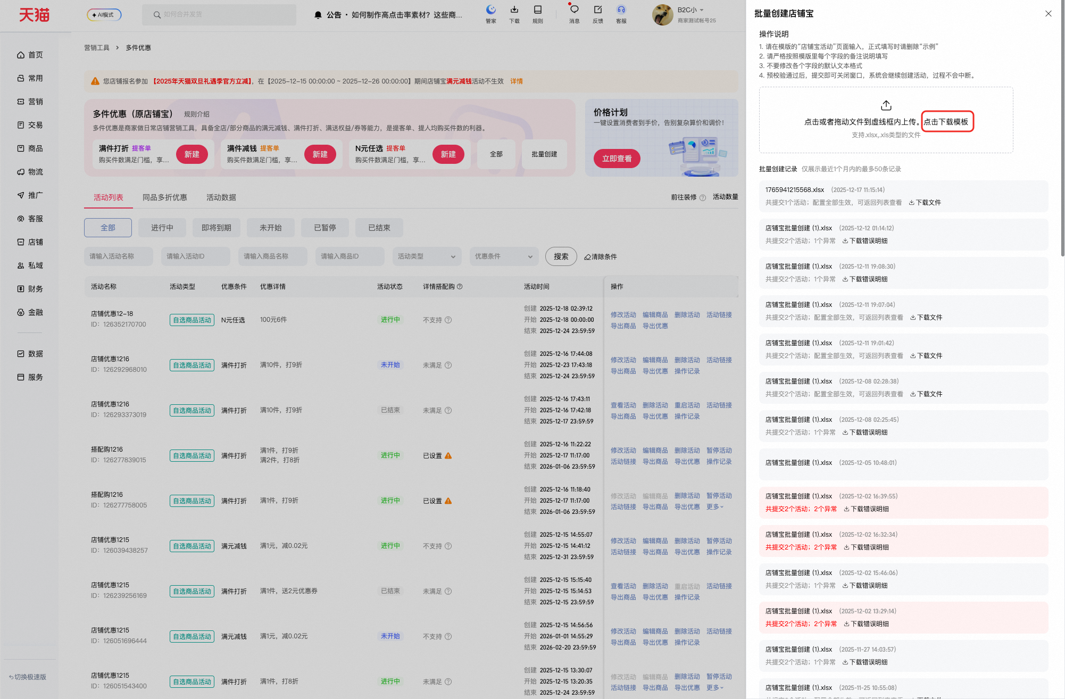1065x699 pixels.
Task: Select the 进行中 status filter
Action: pos(162,228)
